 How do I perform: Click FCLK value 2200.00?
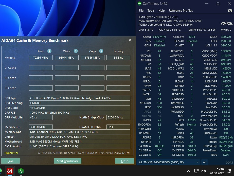(226, 41)
